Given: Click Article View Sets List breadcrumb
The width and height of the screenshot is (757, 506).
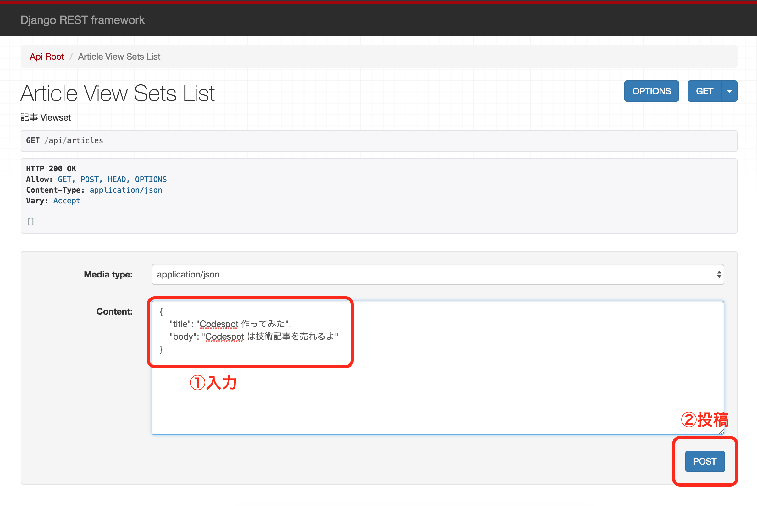Looking at the screenshot, I should click(119, 57).
